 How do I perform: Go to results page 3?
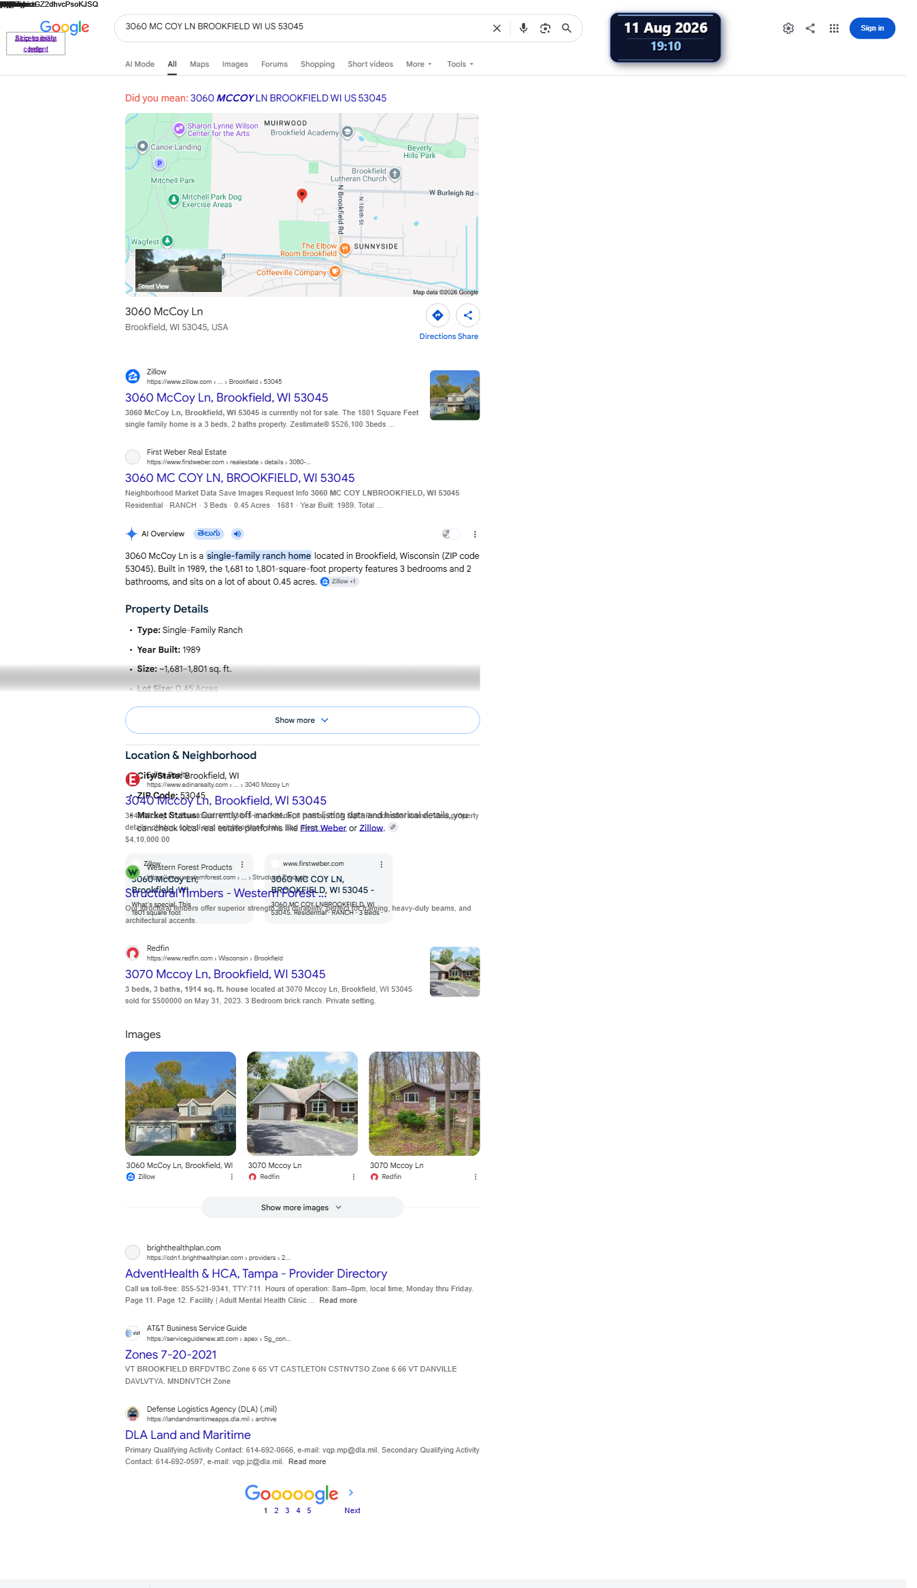click(x=287, y=1510)
